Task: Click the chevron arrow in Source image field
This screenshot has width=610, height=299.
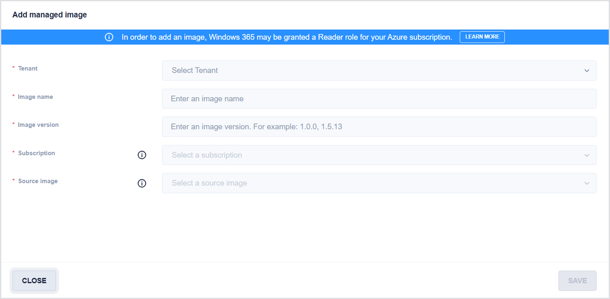Action: coord(586,183)
